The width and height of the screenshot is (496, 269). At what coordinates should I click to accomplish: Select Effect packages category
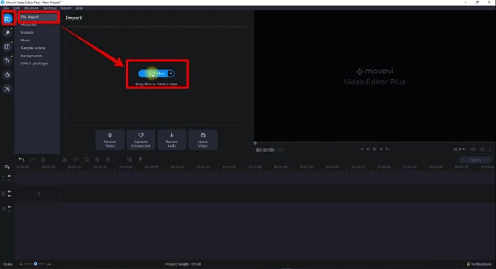[35, 63]
